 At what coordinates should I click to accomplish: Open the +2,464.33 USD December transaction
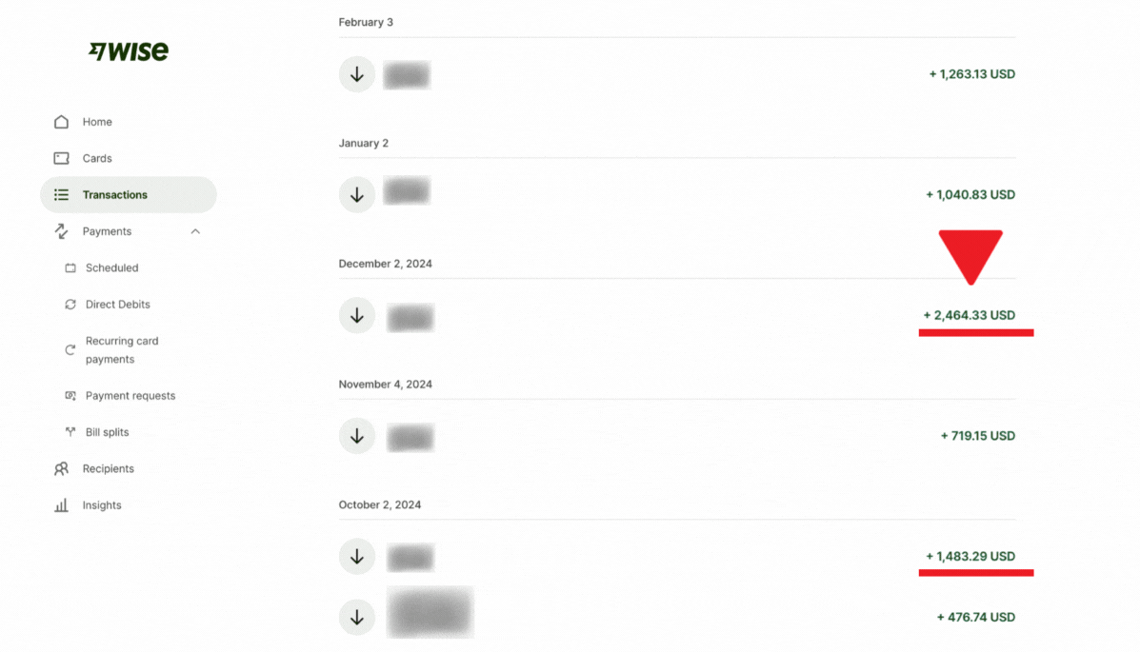(x=969, y=315)
